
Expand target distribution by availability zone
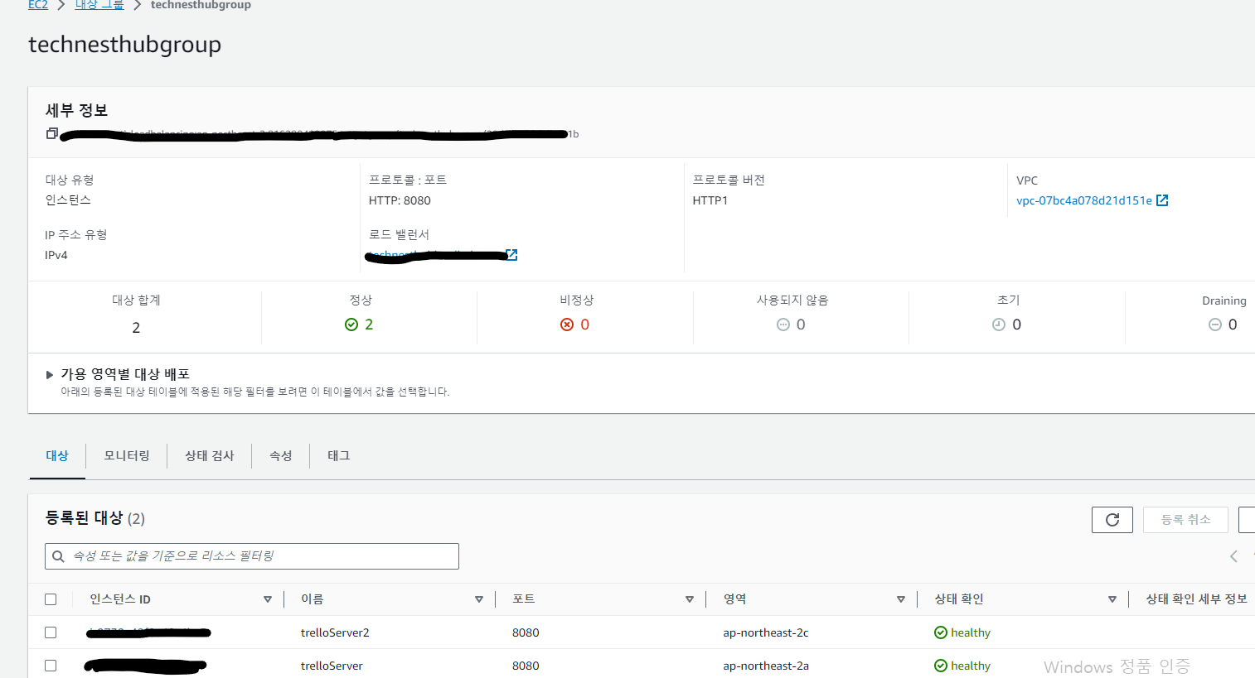[50, 375]
